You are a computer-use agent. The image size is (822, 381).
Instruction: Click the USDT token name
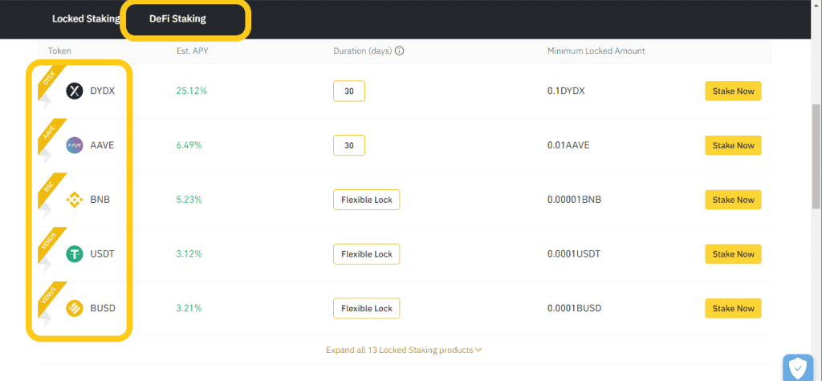pyautogui.click(x=102, y=254)
